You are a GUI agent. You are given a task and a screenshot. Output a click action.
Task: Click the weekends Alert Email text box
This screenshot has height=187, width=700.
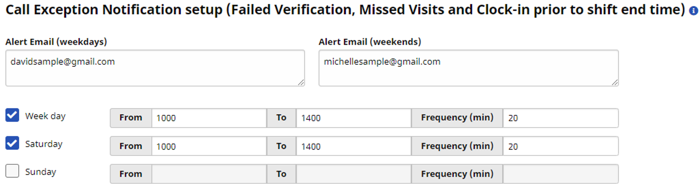468,68
